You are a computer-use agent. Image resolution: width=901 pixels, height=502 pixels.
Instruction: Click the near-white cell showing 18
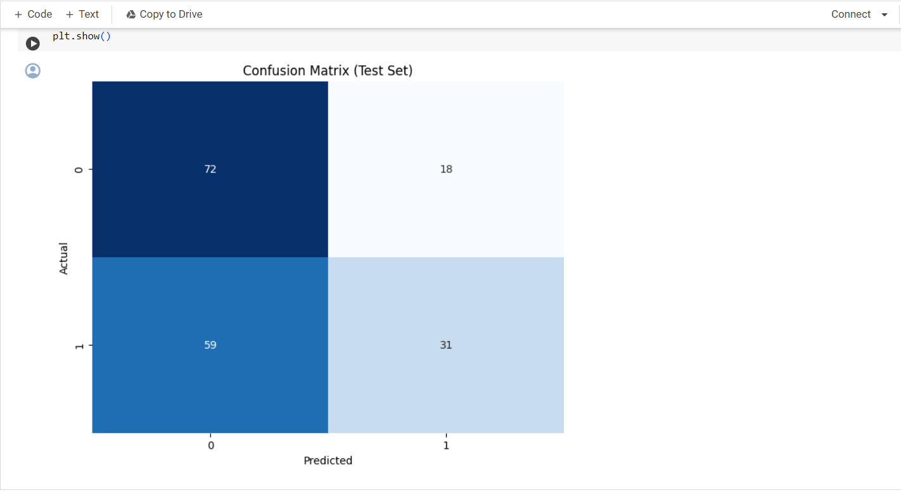[446, 169]
